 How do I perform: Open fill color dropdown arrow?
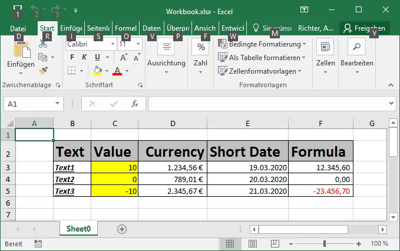coord(107,71)
